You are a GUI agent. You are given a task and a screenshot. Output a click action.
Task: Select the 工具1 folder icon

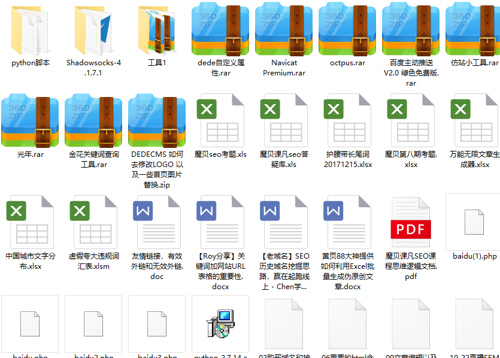coord(157,30)
